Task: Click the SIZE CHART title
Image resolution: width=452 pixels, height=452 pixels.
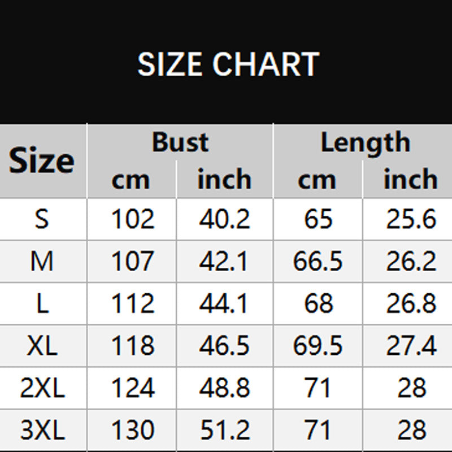Action: pos(228,64)
